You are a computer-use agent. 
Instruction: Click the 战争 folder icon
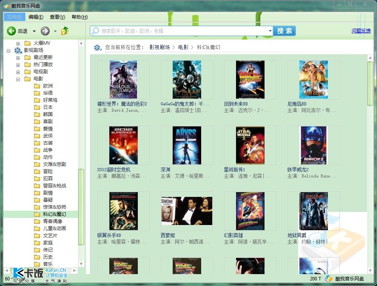[37, 150]
